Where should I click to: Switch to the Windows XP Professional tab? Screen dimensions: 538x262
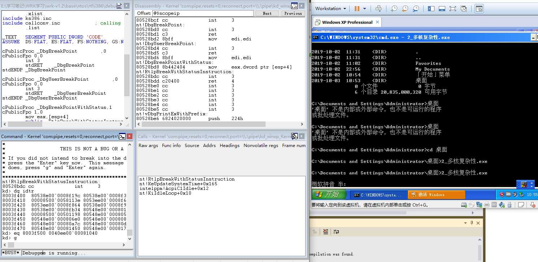coord(347,22)
